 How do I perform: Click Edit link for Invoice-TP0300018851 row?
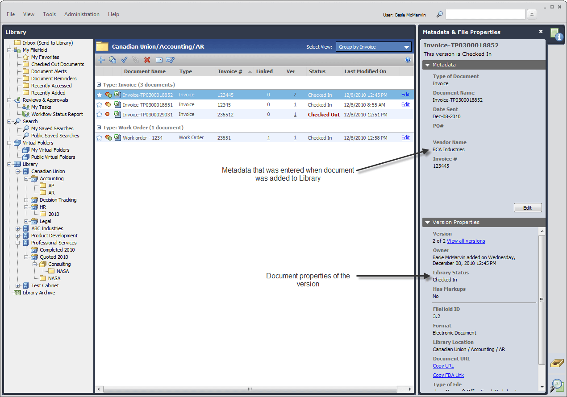click(405, 104)
